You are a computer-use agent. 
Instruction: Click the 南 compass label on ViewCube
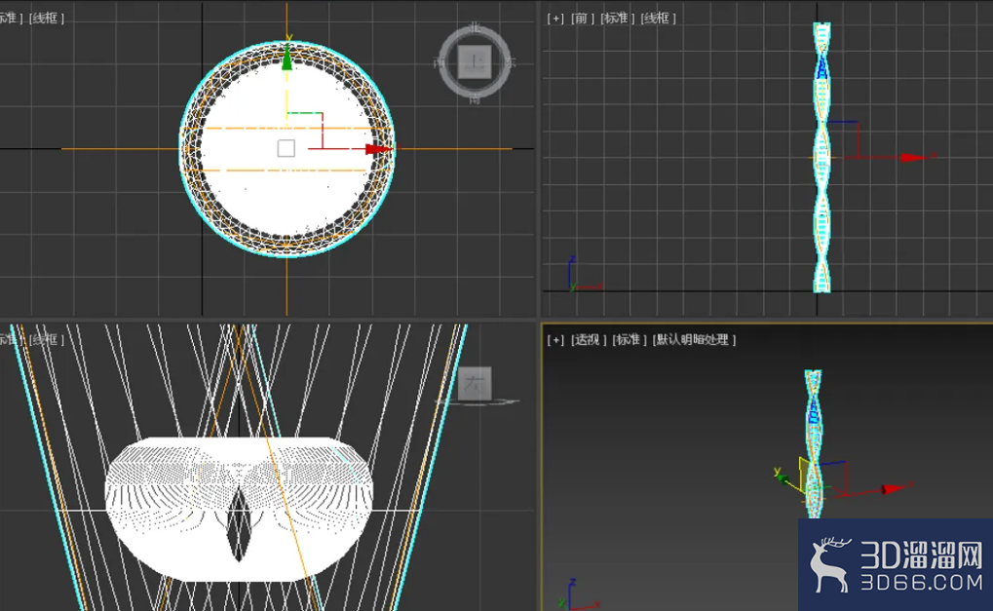pos(475,98)
